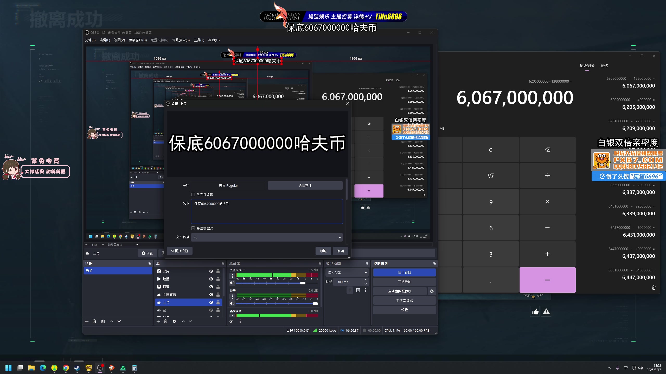Hide the 今日双倍 source
This screenshot has width=666, height=374.
(211, 295)
